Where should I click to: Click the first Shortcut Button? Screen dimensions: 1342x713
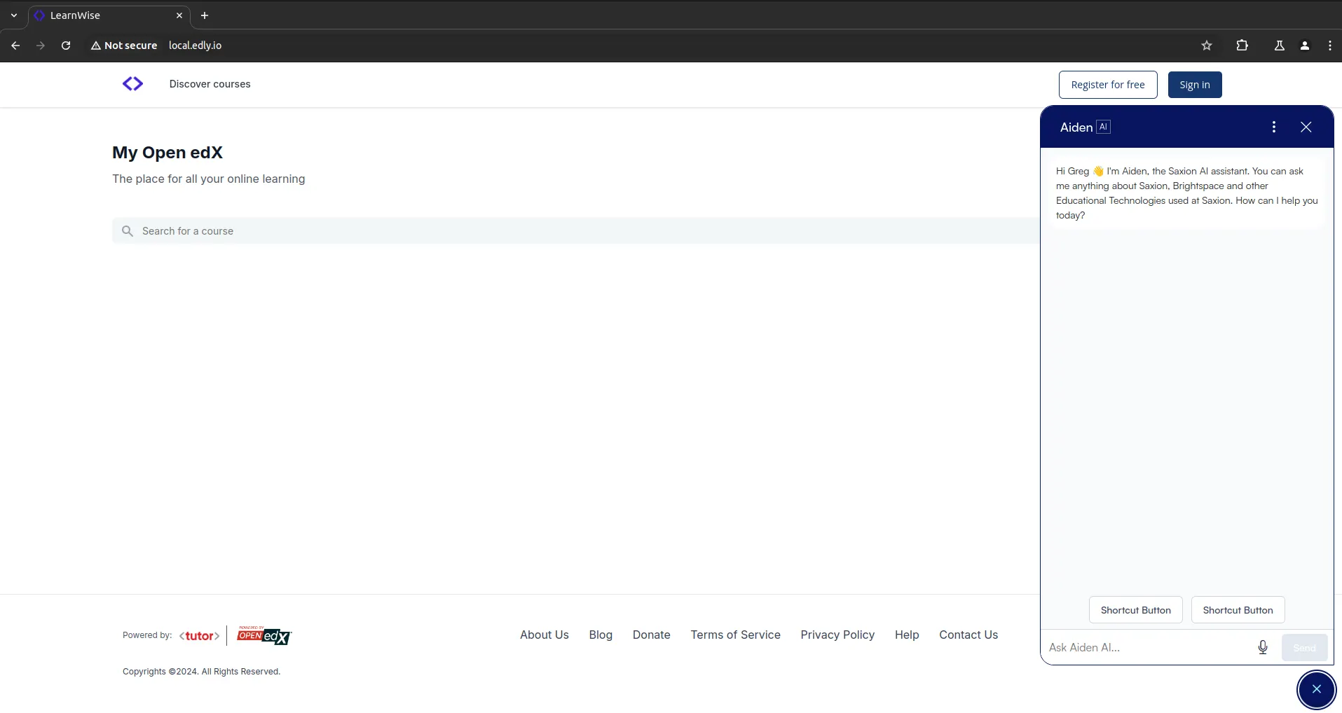(1136, 610)
